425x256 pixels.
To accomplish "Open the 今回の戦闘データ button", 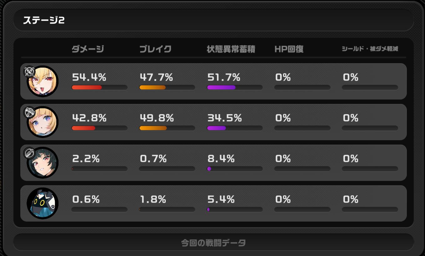I will click(x=214, y=242).
